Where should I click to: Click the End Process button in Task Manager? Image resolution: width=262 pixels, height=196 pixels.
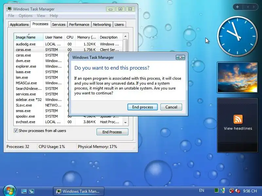(x=112, y=132)
